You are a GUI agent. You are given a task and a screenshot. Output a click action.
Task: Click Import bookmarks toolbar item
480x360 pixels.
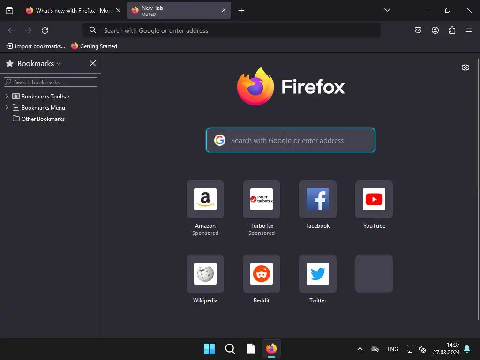tap(36, 46)
